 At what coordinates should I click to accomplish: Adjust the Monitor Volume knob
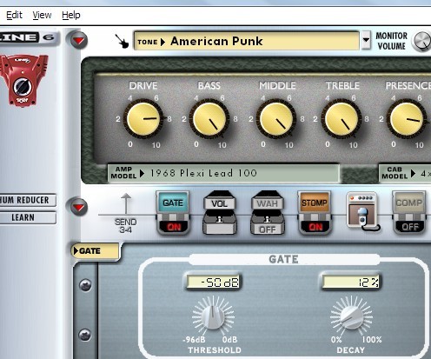(422, 41)
